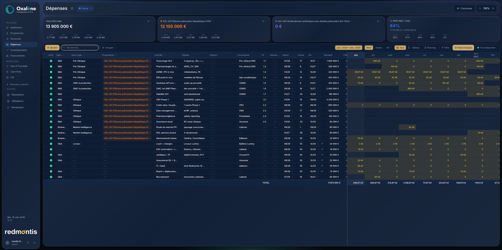Select the Tout layout view
Viewport: 502px width, 250px height.
[400, 48]
